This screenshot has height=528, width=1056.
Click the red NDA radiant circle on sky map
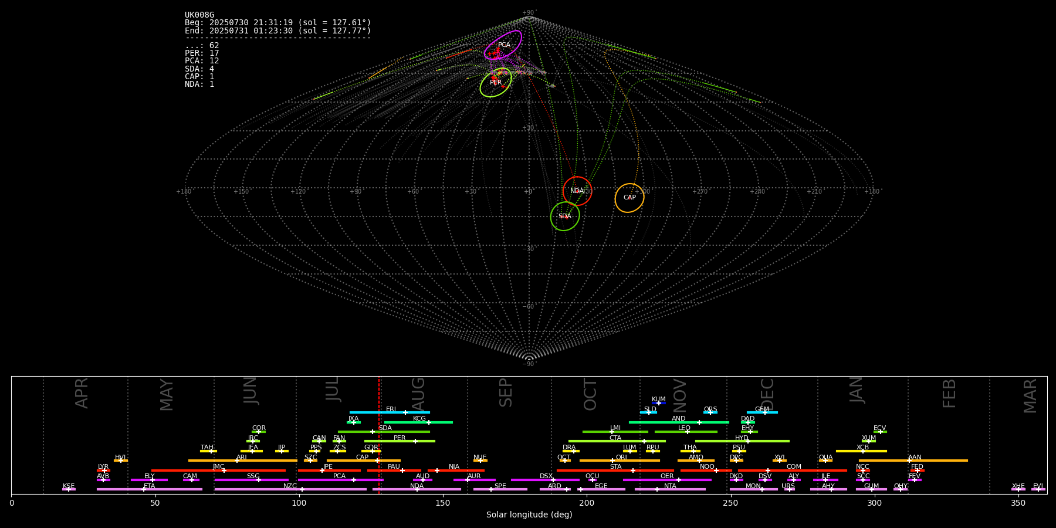tap(577, 191)
